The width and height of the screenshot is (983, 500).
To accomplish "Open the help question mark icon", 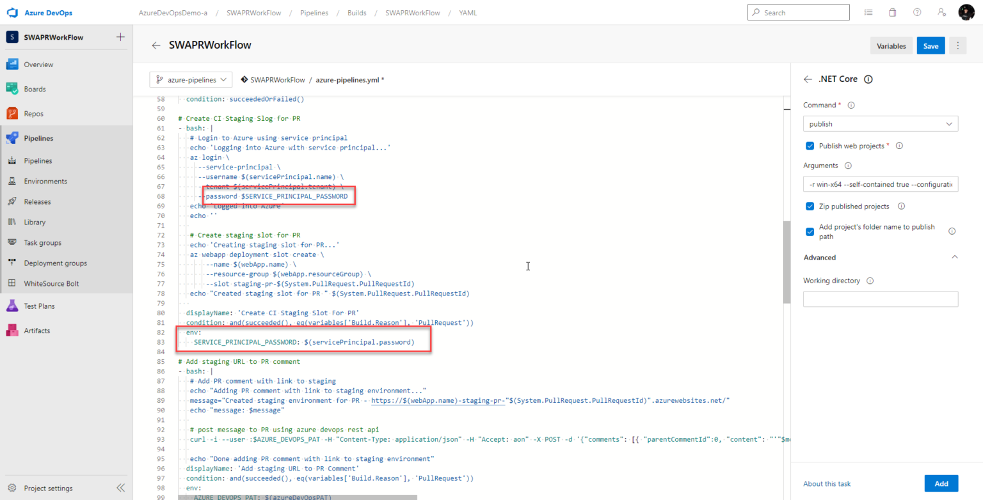I will (916, 12).
